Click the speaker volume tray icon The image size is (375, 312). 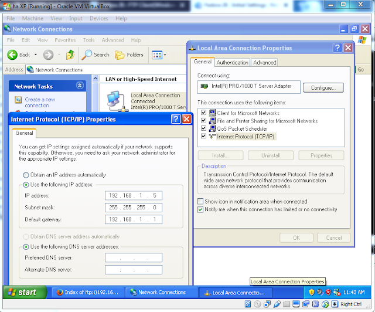(320, 292)
